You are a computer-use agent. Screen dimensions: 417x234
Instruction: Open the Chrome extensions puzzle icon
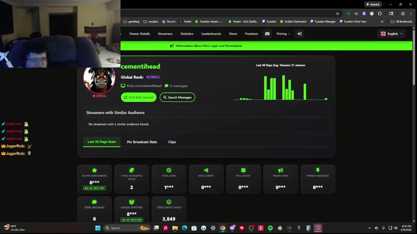(x=380, y=14)
